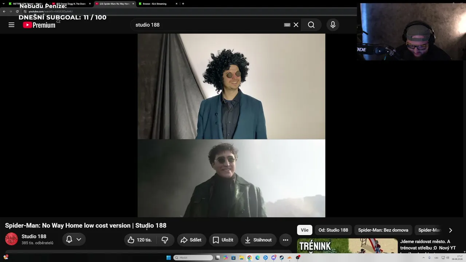This screenshot has height=262, width=466.
Task: Expand the subscription options chevron
Action: 79,239
